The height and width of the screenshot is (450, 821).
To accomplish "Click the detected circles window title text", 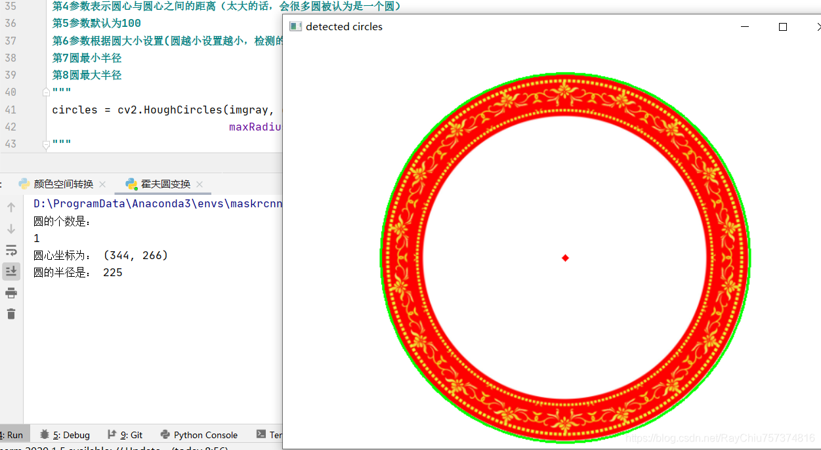I will click(x=344, y=26).
